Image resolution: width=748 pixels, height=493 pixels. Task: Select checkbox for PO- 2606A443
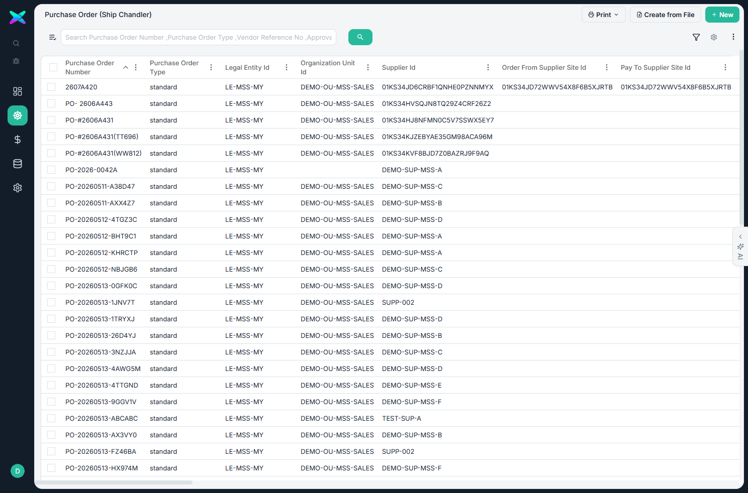pos(51,103)
